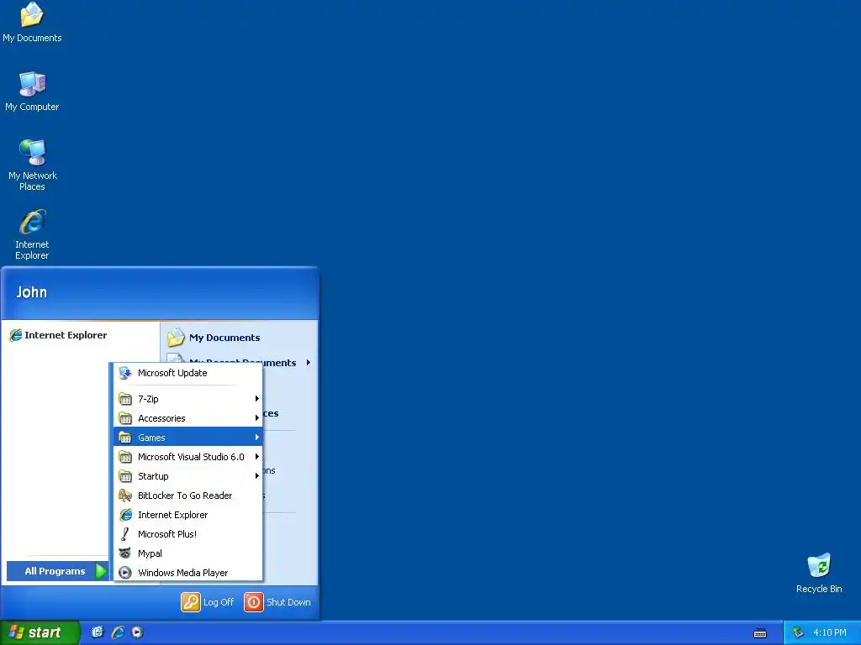Click the All Programs button
This screenshot has width=861, height=645.
[x=58, y=571]
